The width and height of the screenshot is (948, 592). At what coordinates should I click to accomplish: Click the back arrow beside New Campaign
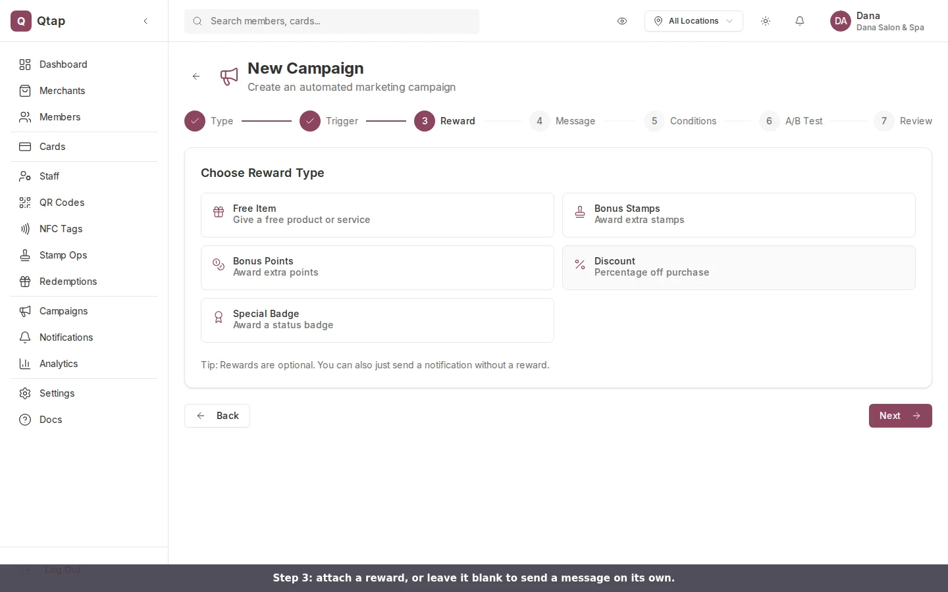click(196, 76)
